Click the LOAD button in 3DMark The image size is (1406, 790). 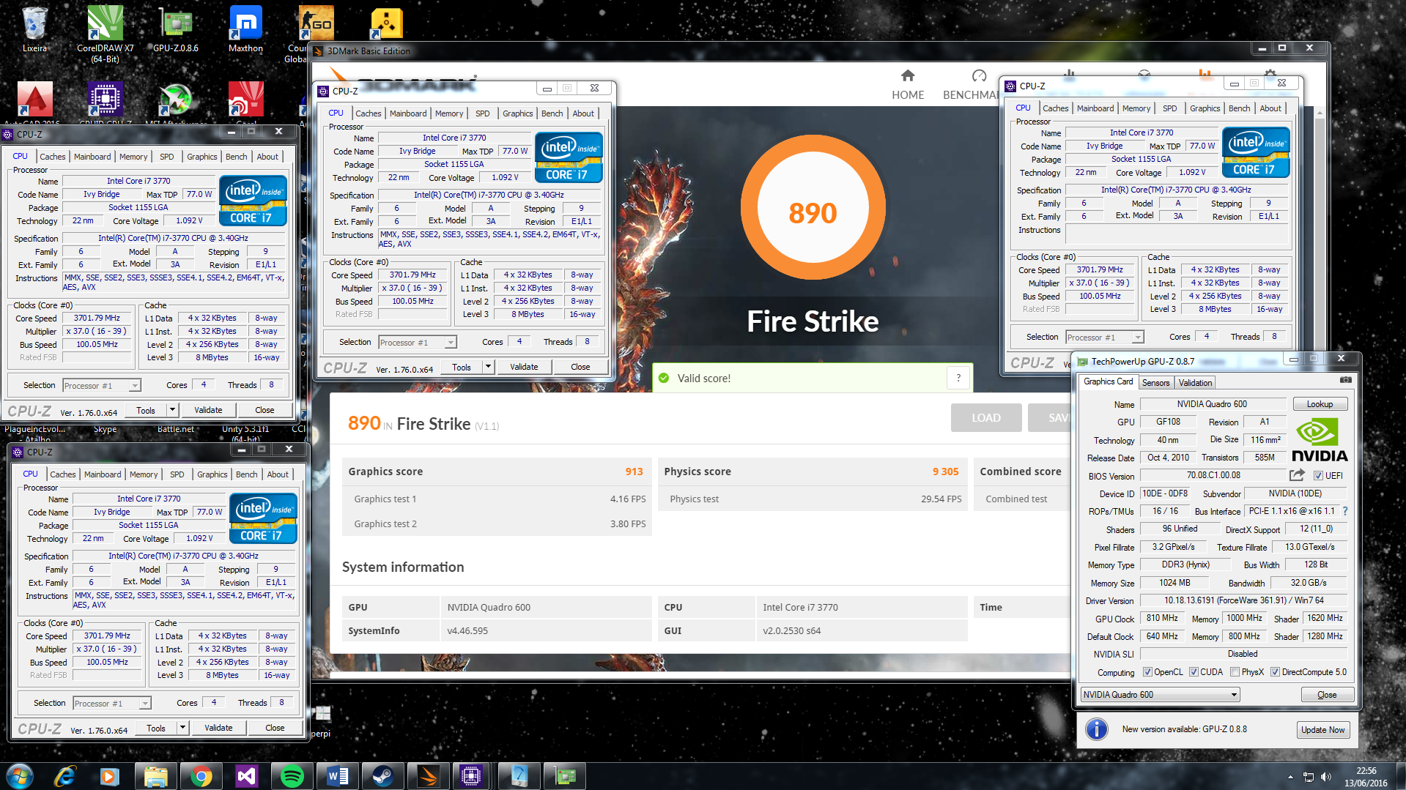[x=985, y=417]
